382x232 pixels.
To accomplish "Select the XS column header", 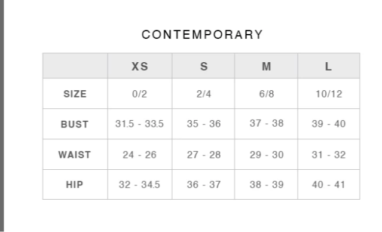I will [140, 66].
